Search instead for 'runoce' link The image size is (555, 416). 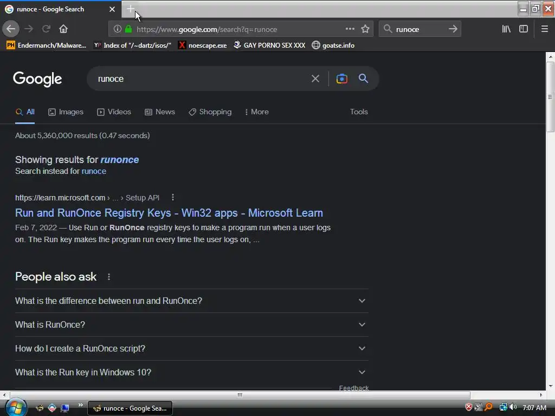click(94, 171)
